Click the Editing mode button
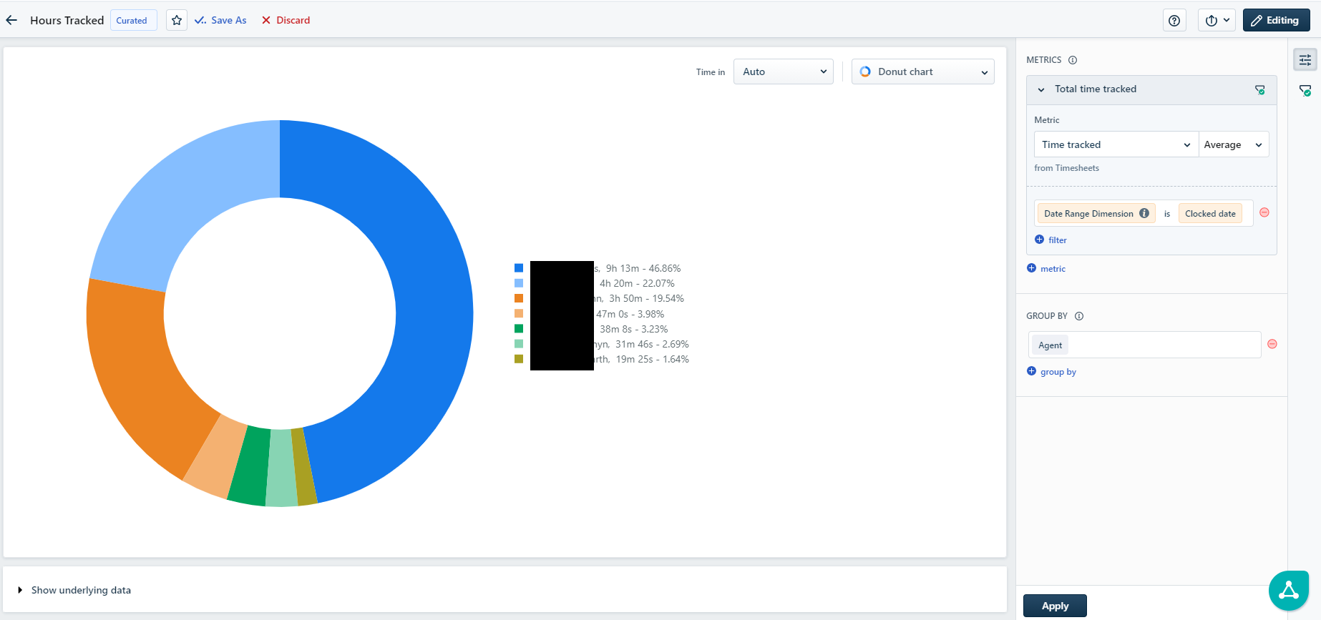 [x=1276, y=21]
